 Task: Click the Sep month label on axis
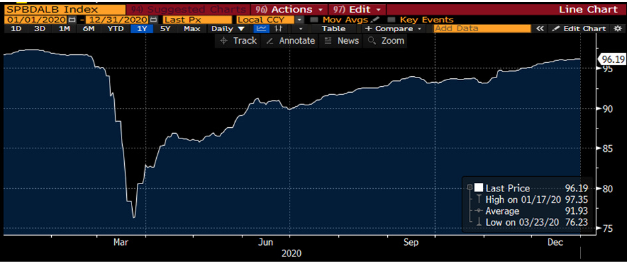point(411,242)
